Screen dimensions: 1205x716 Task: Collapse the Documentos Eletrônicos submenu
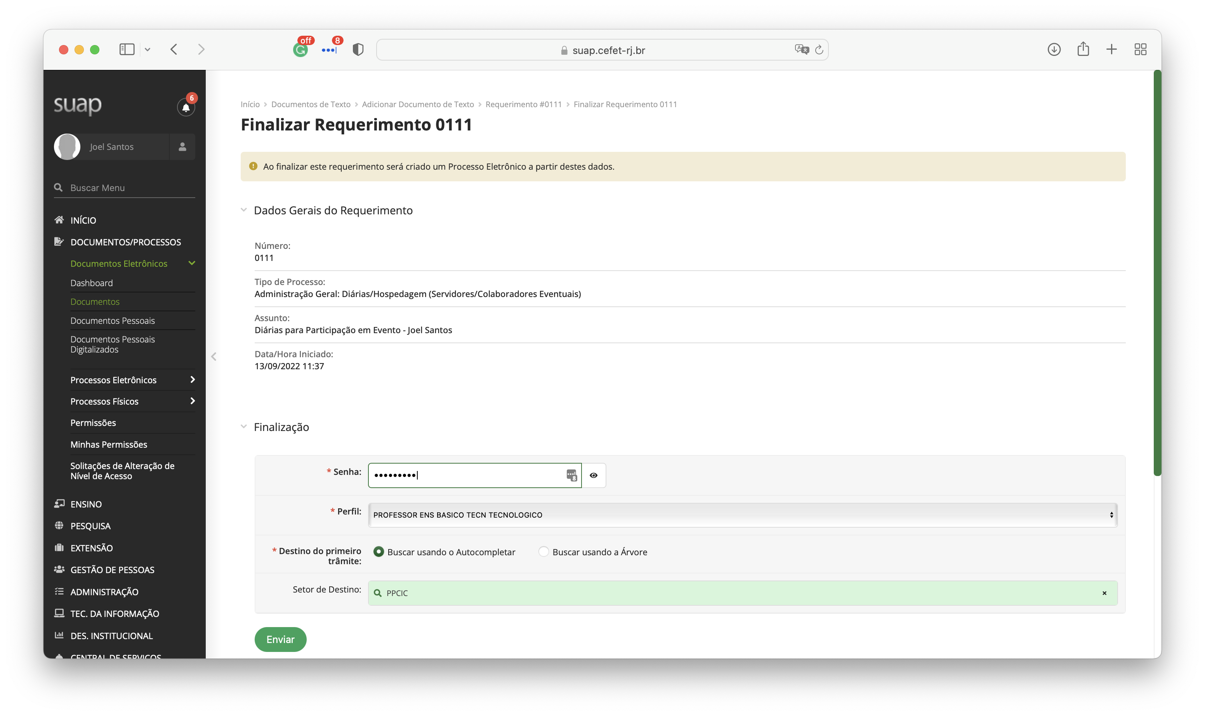(191, 263)
